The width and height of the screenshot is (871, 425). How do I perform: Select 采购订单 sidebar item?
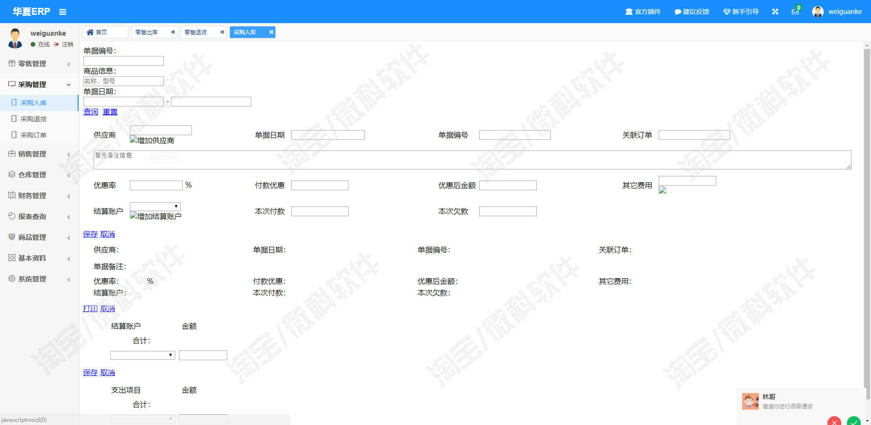39,135
